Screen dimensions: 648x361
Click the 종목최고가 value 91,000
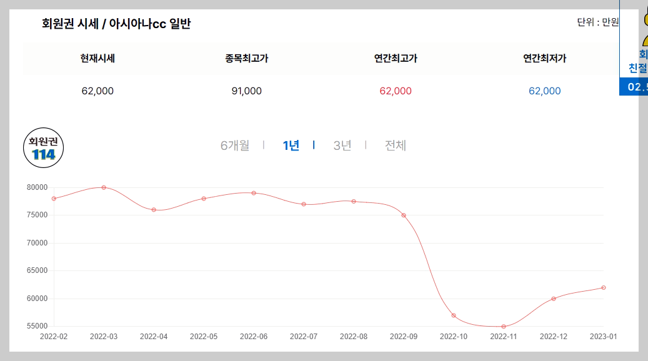click(247, 91)
